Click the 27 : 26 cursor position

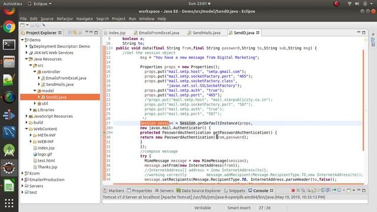pos(264,208)
